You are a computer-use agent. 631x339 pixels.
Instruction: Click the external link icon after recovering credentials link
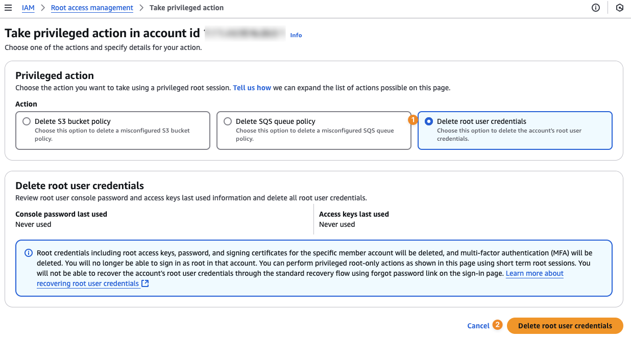tap(144, 283)
